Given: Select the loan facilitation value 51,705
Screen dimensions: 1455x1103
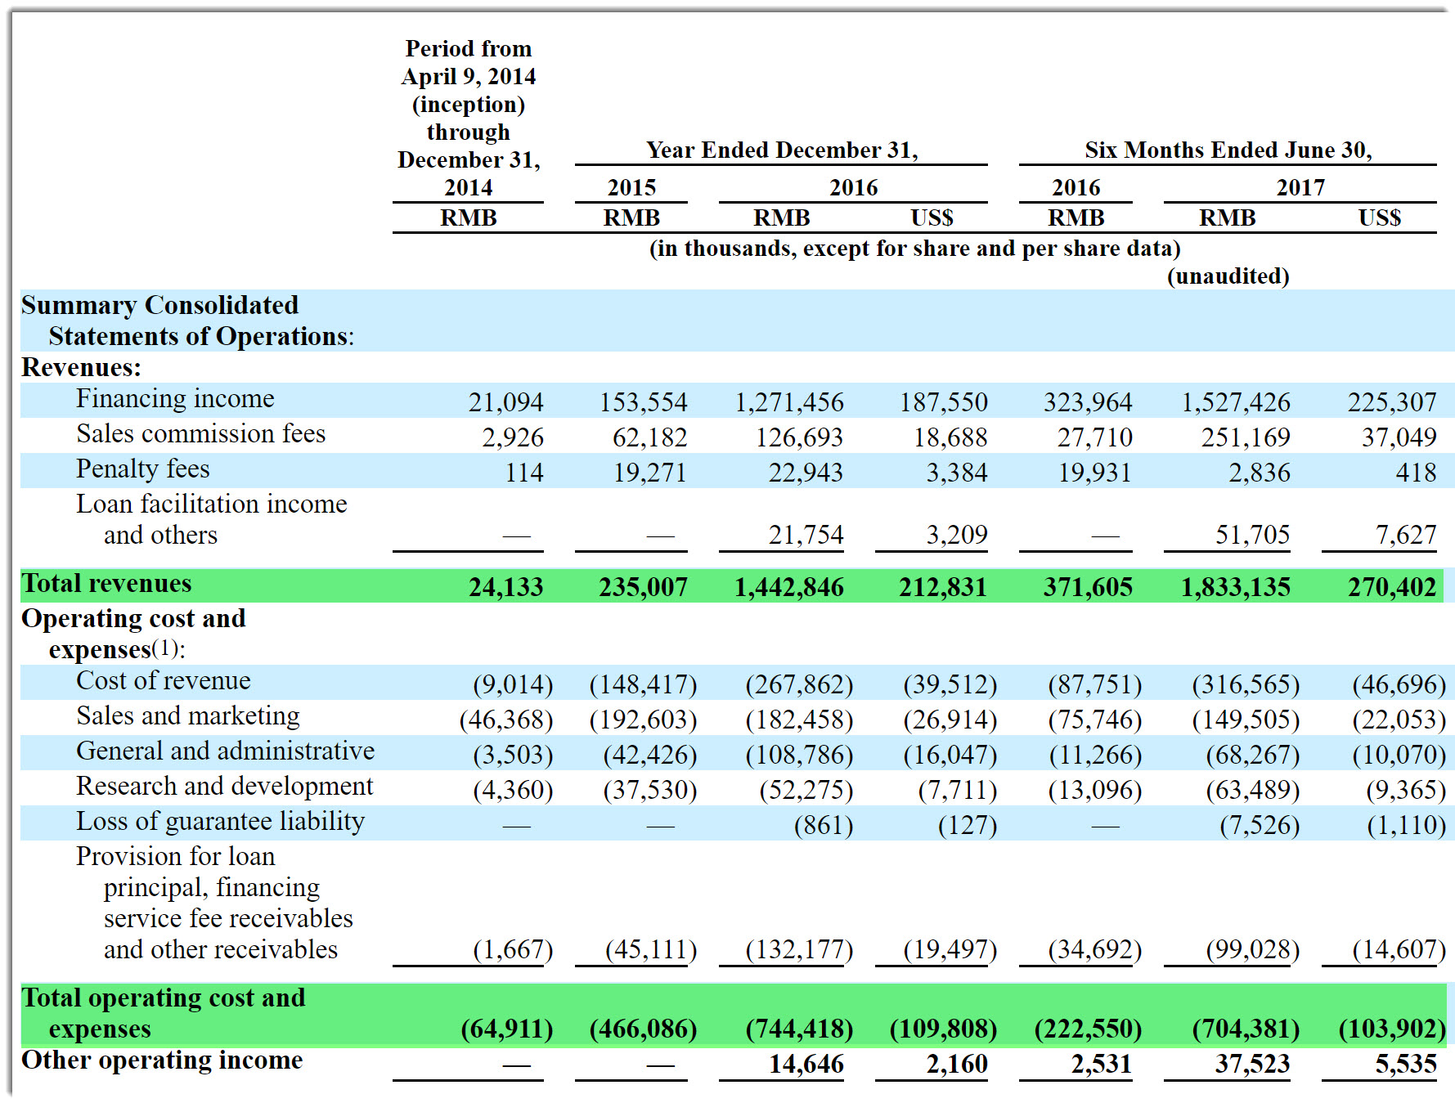Looking at the screenshot, I should pos(1252,535).
